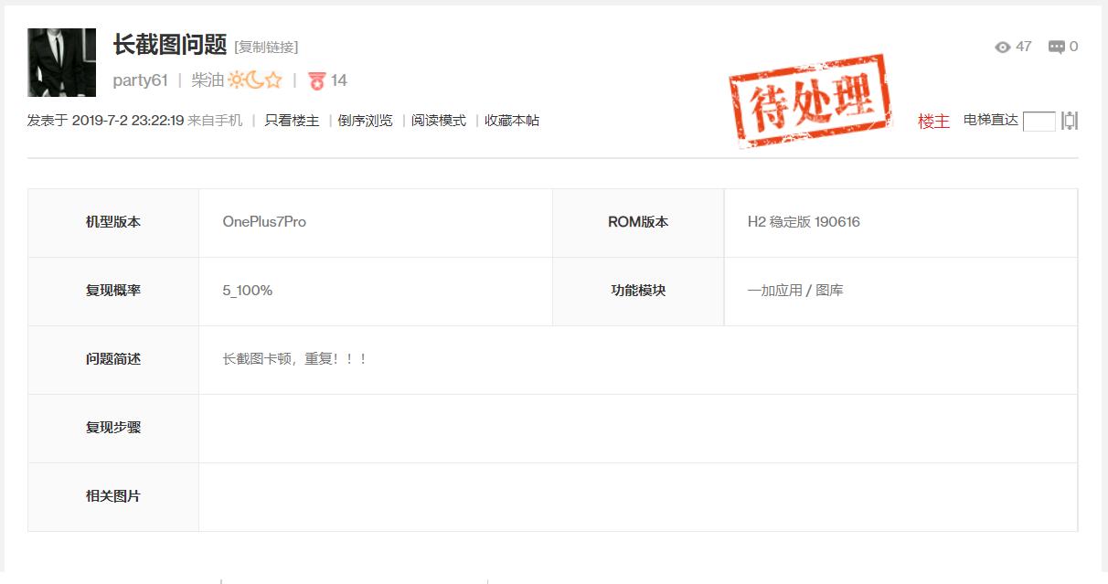Click the page-jump icon next to 电梯直达
This screenshot has height=584, width=1108.
click(x=1069, y=121)
